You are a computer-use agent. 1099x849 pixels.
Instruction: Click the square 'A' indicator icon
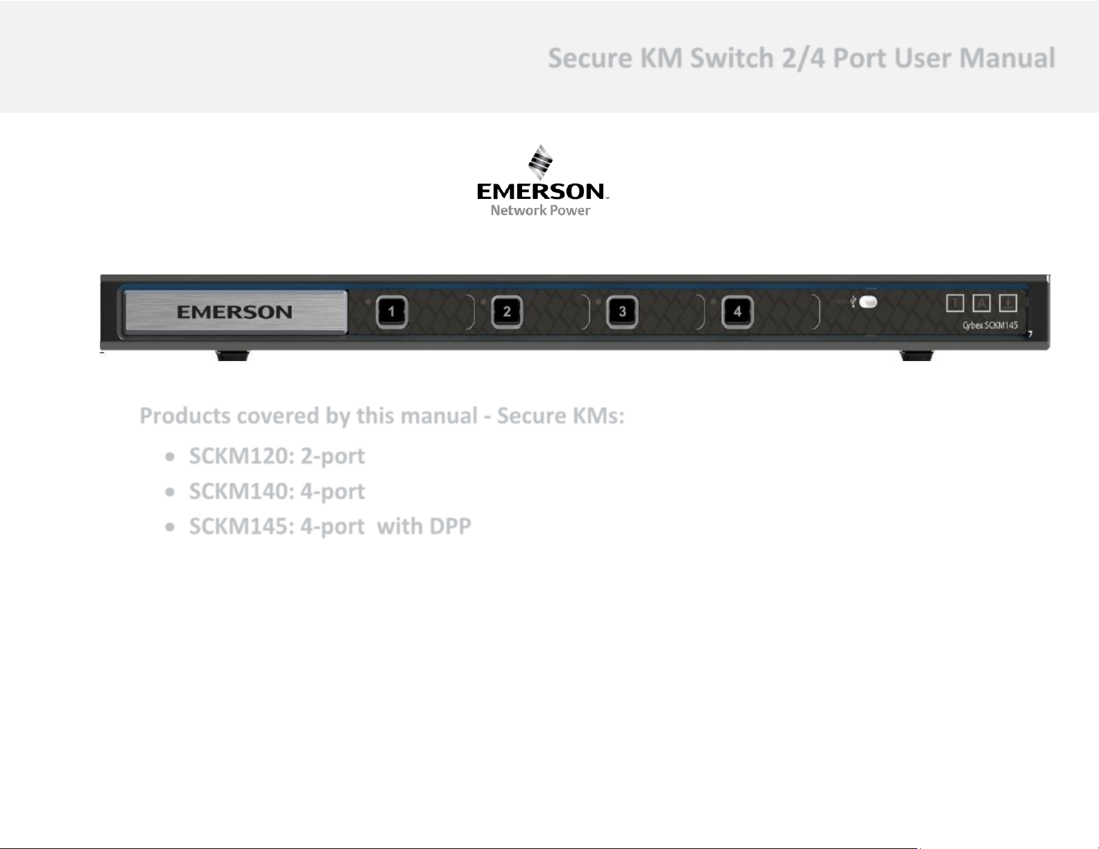coord(981,303)
